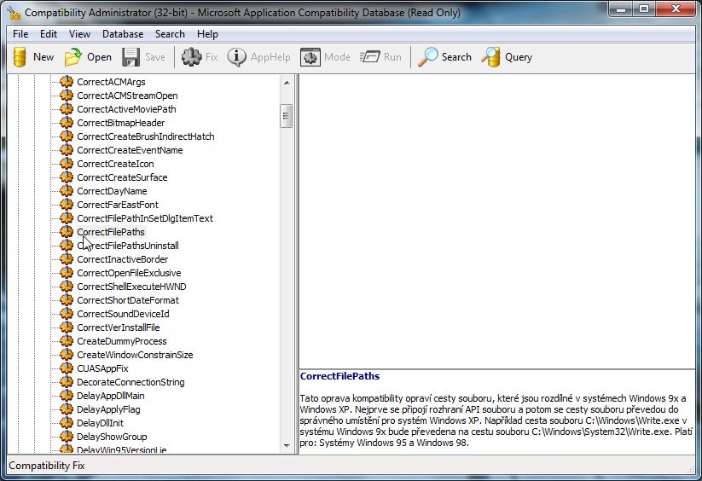Click the gear icon beside CorrectSoundDeviceId
702x481 pixels.
pyautogui.click(x=67, y=314)
